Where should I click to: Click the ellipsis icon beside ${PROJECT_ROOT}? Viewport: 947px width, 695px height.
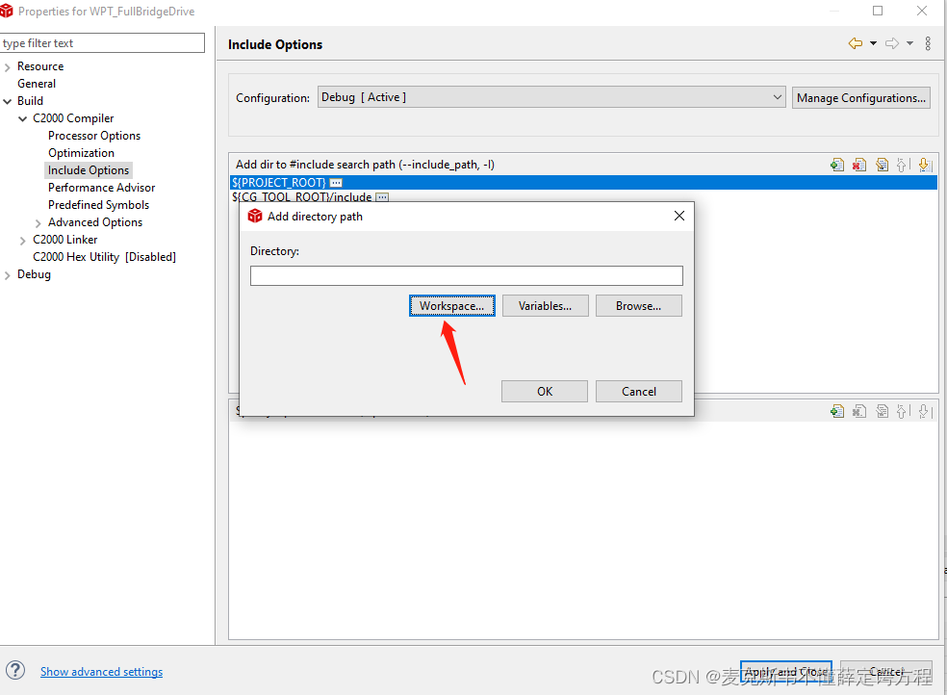(x=336, y=182)
